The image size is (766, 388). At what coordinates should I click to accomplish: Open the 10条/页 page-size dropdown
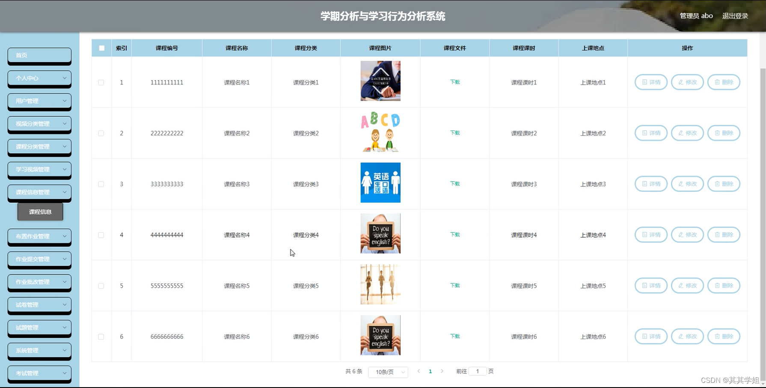tap(388, 372)
